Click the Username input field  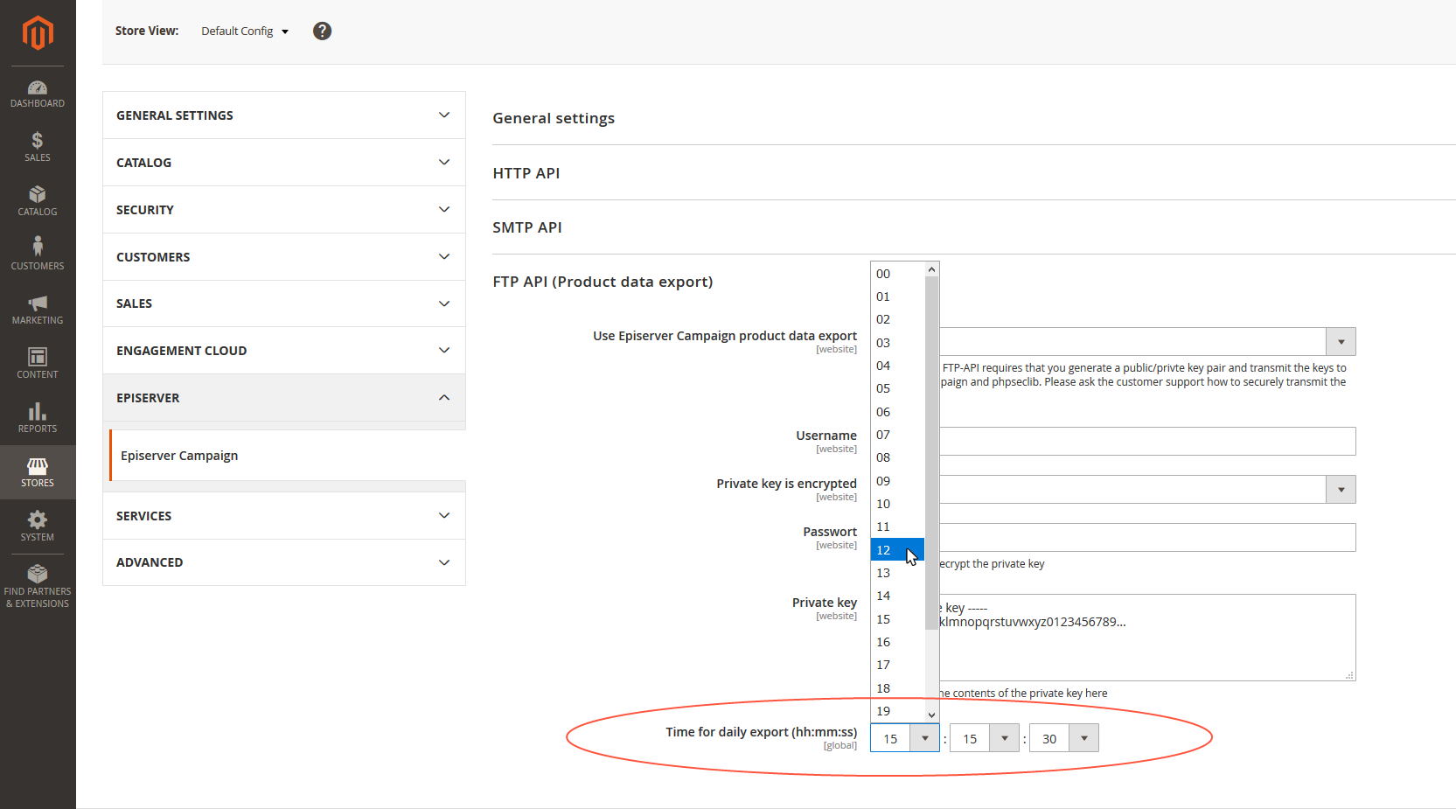pos(1147,442)
